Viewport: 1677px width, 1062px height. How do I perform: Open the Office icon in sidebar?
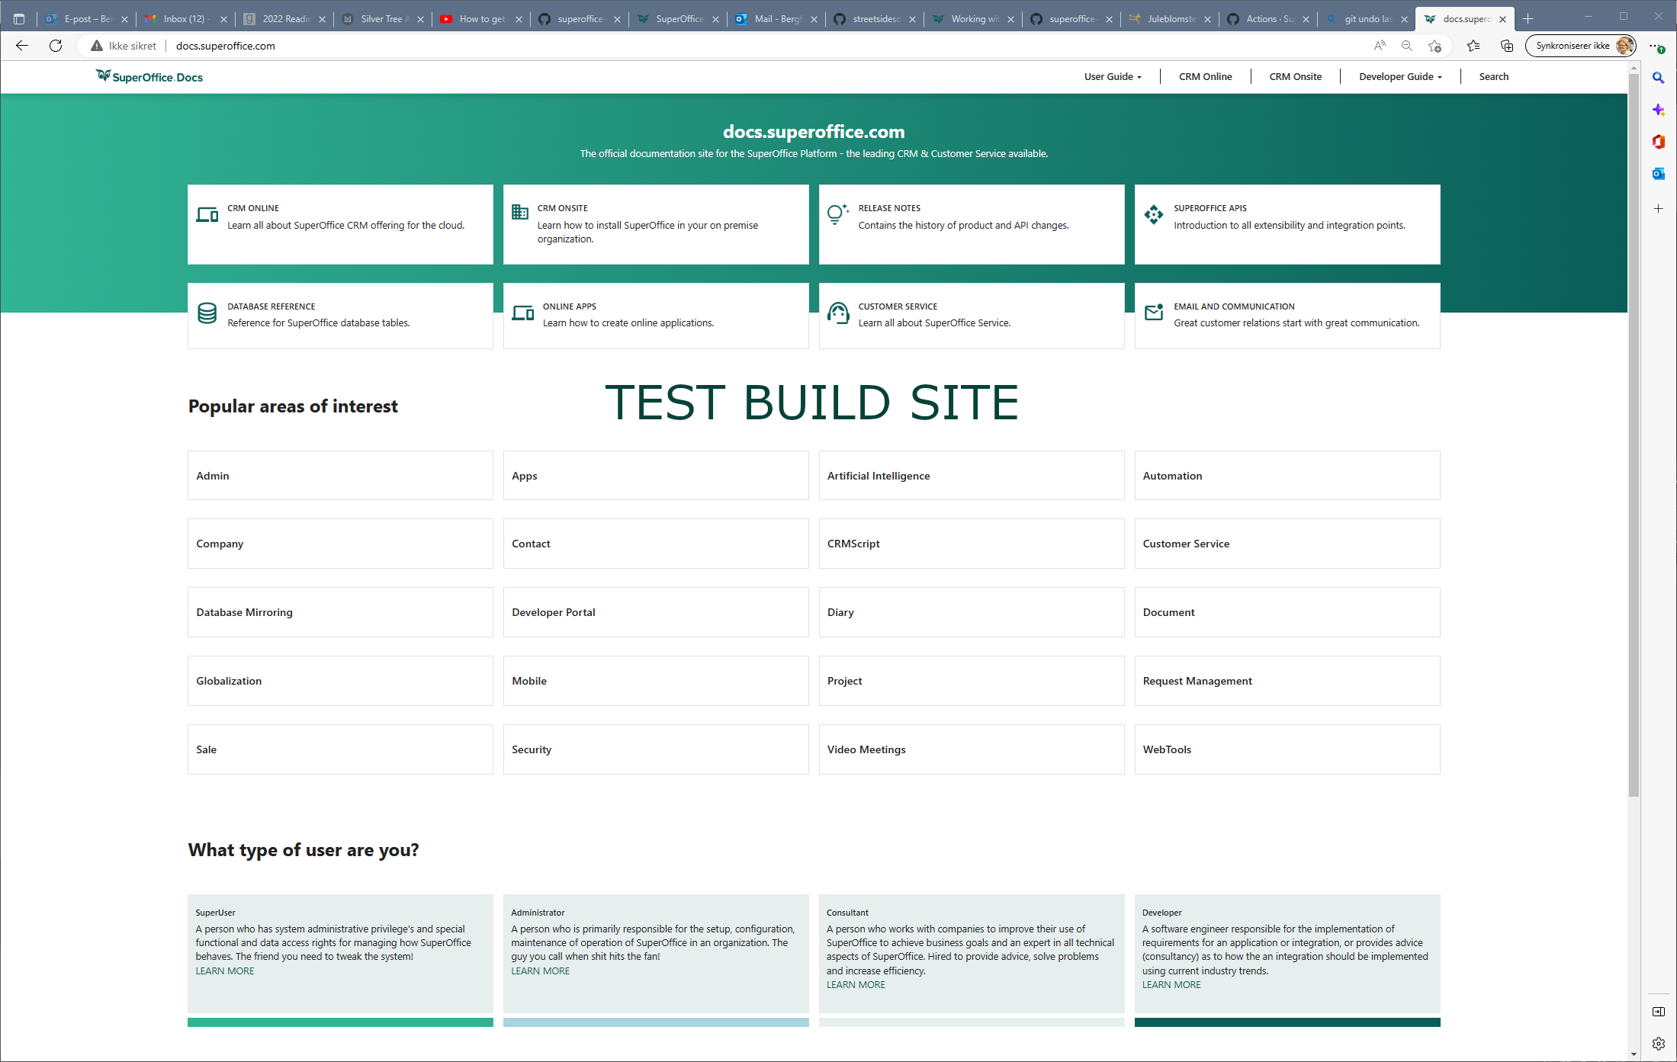1659,142
